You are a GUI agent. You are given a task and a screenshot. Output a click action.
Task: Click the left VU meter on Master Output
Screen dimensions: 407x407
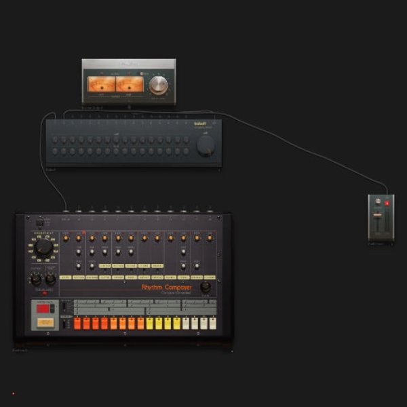point(102,84)
